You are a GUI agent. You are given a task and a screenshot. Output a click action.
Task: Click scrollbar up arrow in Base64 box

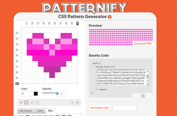click(x=148, y=71)
